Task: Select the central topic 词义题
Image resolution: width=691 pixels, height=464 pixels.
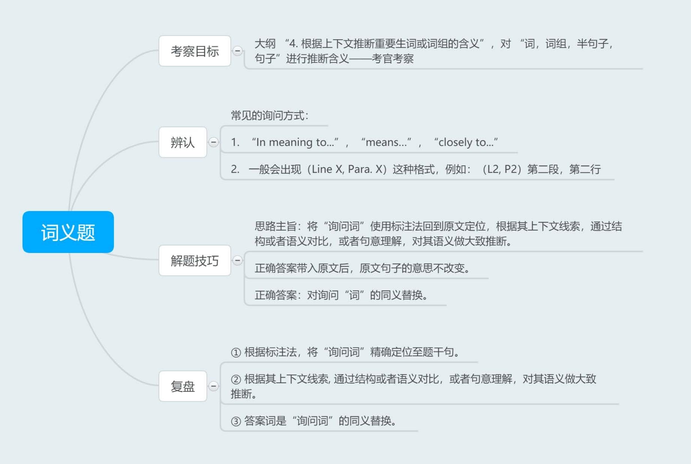Action: tap(68, 232)
